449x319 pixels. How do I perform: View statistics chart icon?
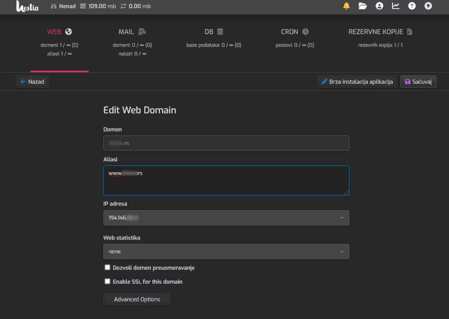click(x=396, y=6)
